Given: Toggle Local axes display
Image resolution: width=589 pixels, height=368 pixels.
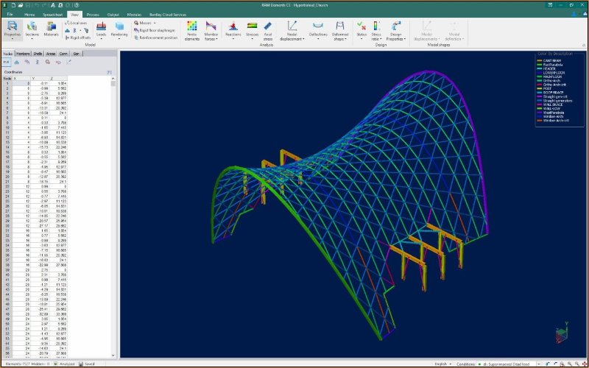Looking at the screenshot, I should click(x=76, y=23).
